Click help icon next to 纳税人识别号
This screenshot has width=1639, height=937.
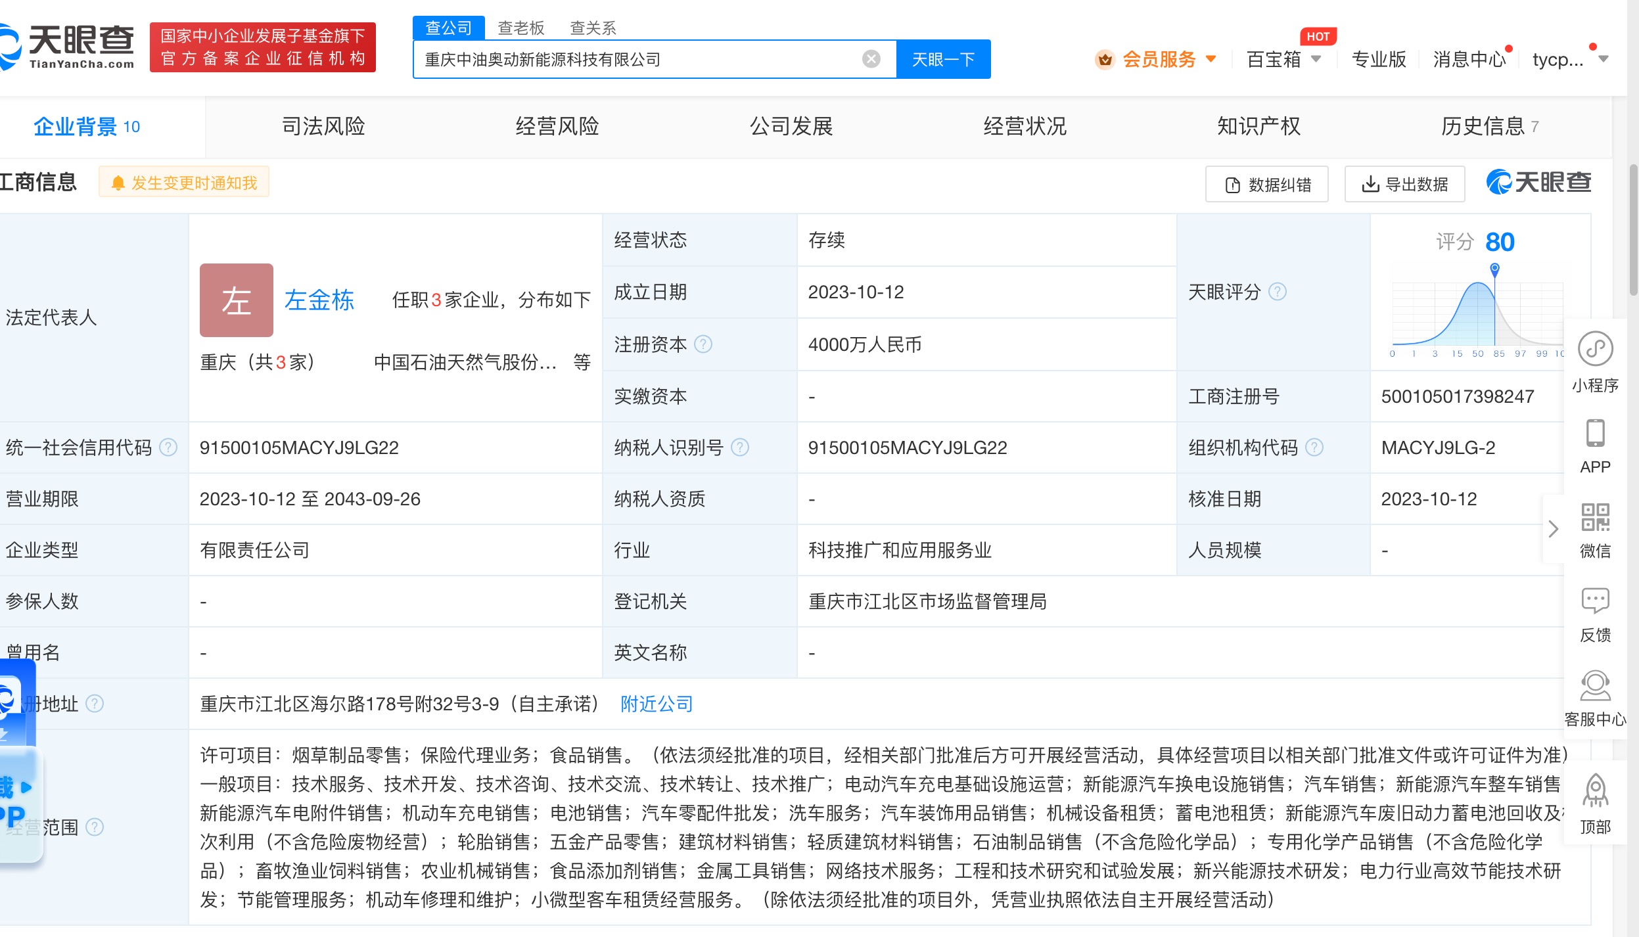(740, 447)
